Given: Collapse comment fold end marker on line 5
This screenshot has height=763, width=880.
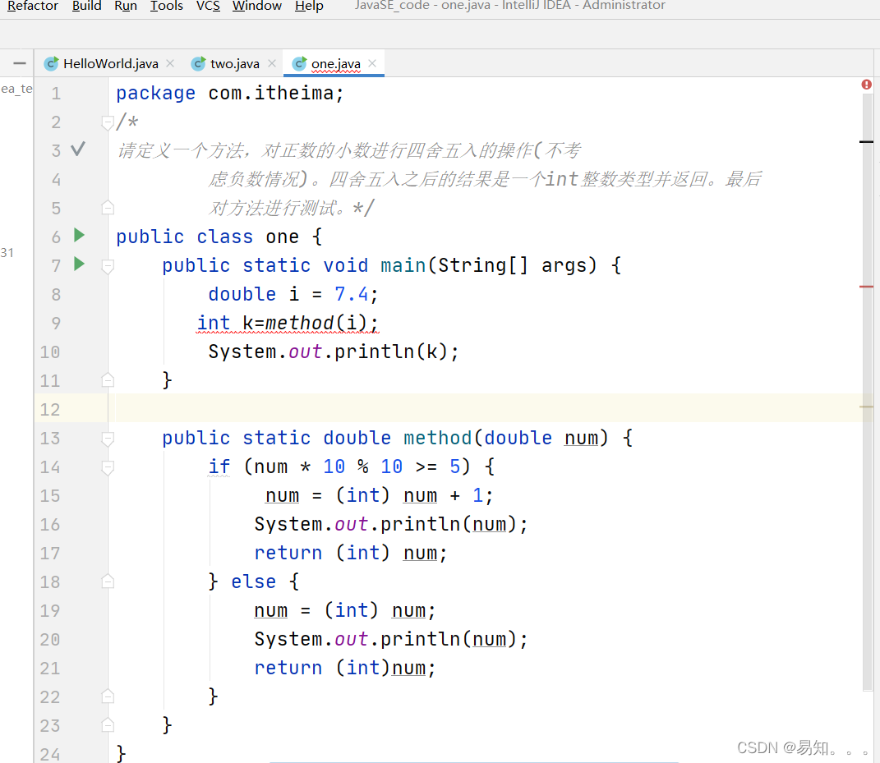Looking at the screenshot, I should tap(108, 208).
